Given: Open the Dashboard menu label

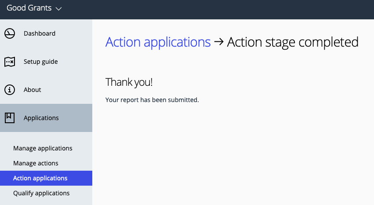Looking at the screenshot, I should point(40,33).
